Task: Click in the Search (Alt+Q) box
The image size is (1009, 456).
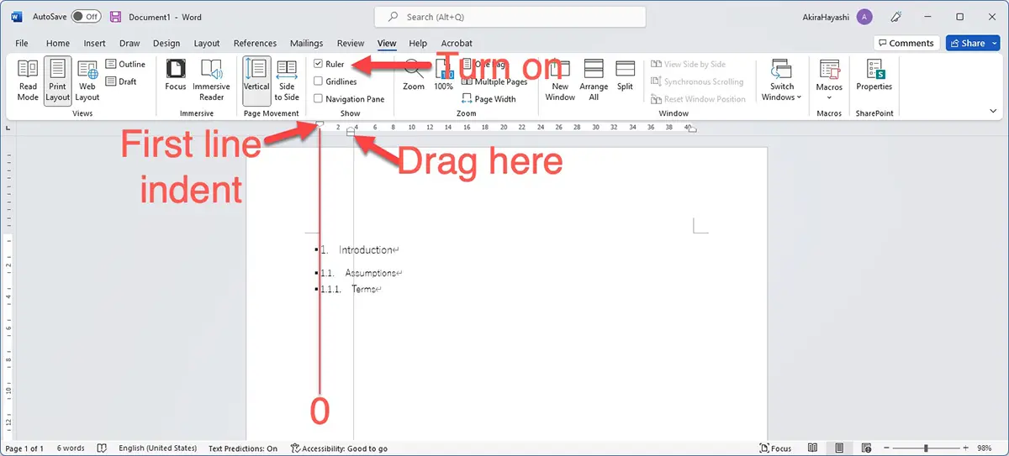Action: click(510, 17)
